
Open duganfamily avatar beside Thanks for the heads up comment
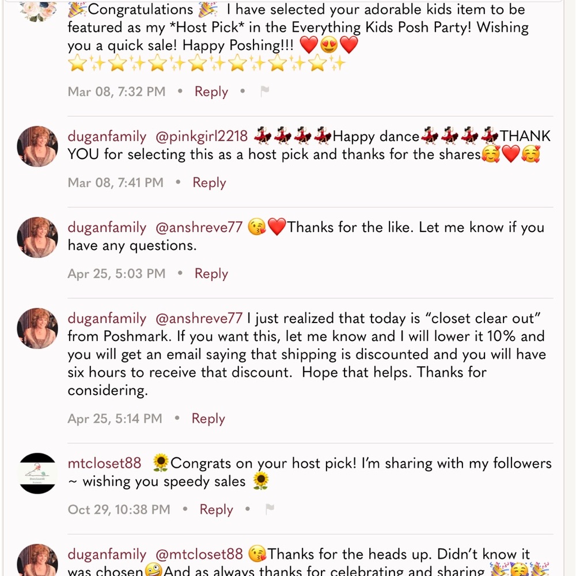tap(37, 560)
